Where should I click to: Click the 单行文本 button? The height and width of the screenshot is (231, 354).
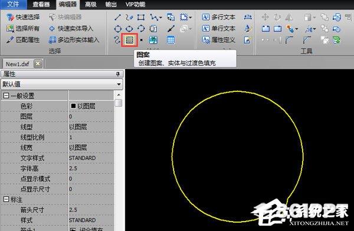pyautogui.click(x=219, y=28)
